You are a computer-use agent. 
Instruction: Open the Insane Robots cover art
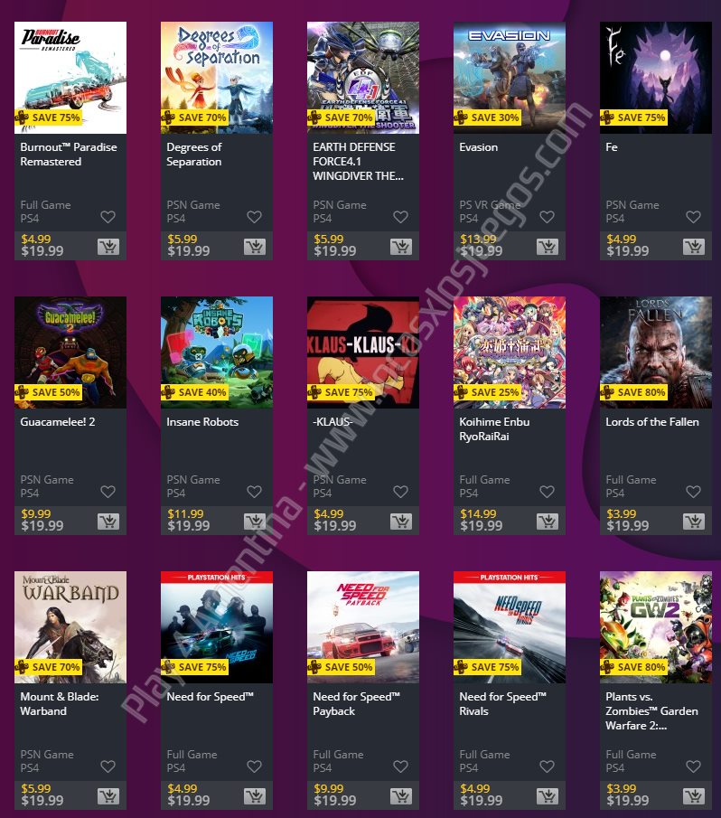click(217, 353)
